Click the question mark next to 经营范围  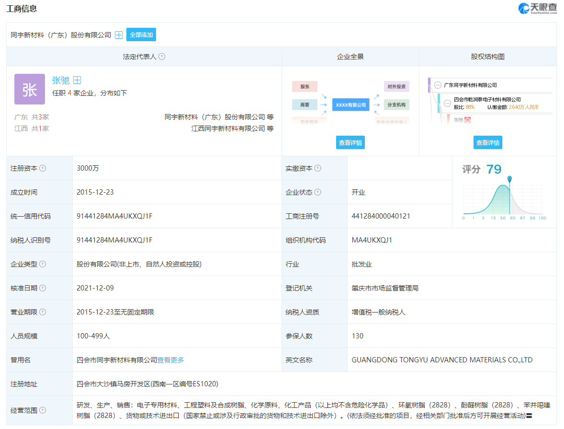pyautogui.click(x=43, y=410)
